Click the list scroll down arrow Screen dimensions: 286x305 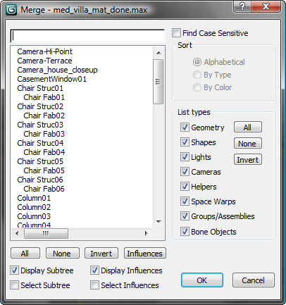pos(158,222)
